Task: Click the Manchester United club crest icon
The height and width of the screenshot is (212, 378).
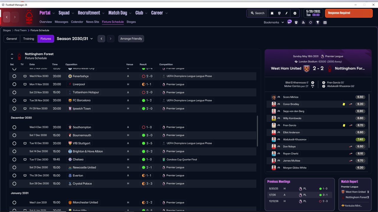Action: point(70,203)
